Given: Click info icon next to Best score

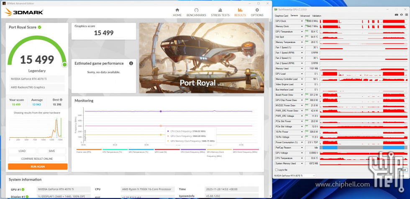Looking at the screenshot, I should [x=61, y=100].
